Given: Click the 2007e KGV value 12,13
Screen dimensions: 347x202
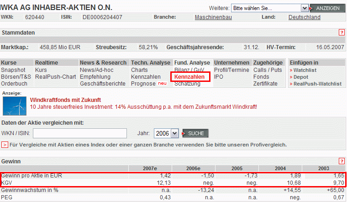Looking at the screenshot, I should [164, 183].
